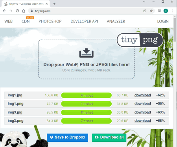Open the WEB navigation item
The height and width of the screenshot is (147, 177).
(9, 21)
